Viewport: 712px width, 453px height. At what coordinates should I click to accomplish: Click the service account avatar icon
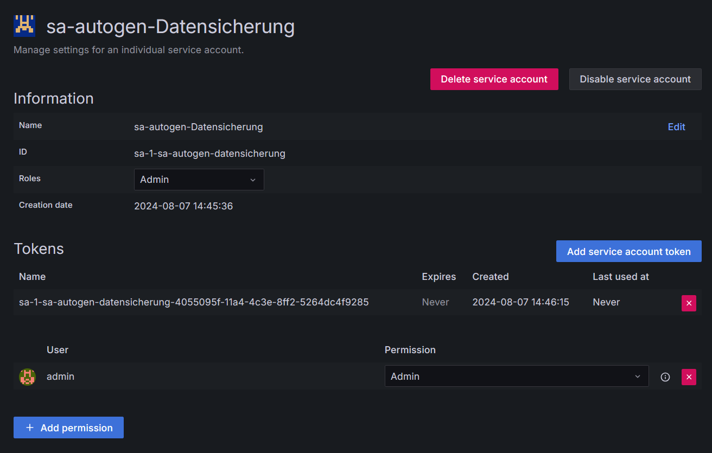(24, 25)
